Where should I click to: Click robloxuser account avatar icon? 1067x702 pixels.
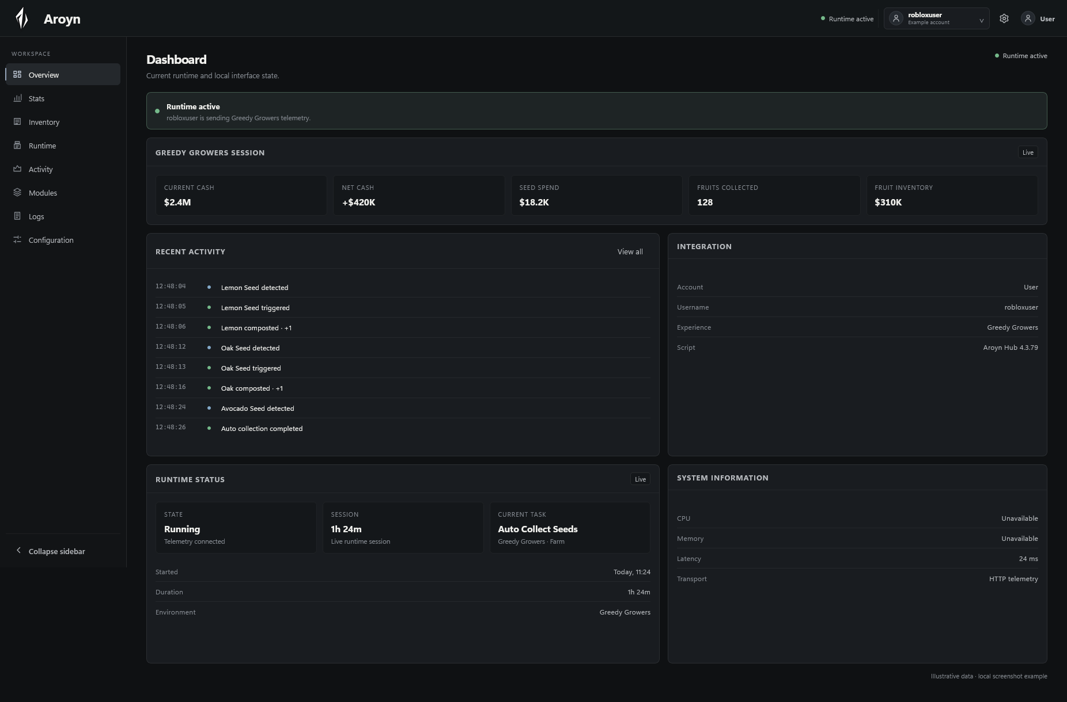click(896, 18)
